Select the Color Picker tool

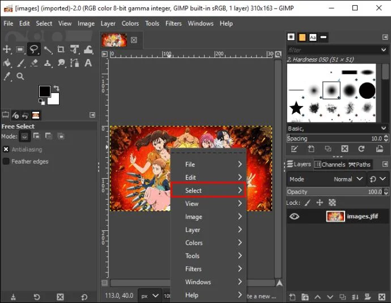coord(7,77)
